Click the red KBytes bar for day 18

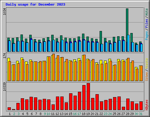[x=84, y=98]
